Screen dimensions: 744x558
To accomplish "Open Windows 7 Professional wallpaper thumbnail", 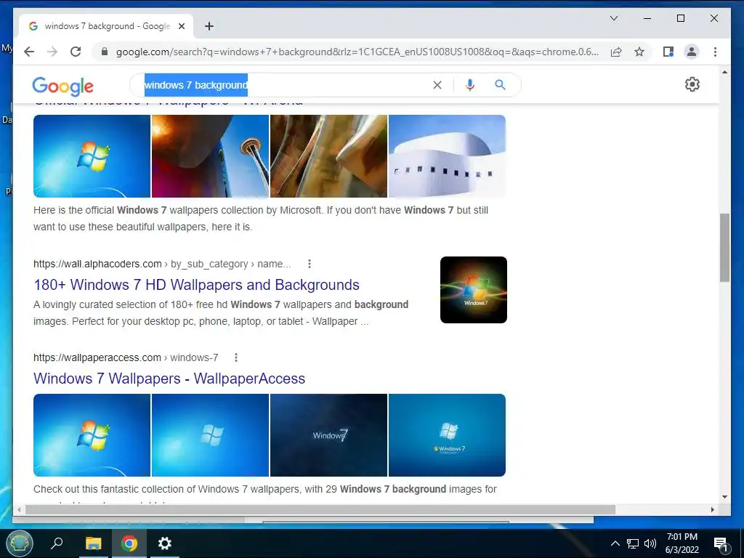I will tap(447, 435).
